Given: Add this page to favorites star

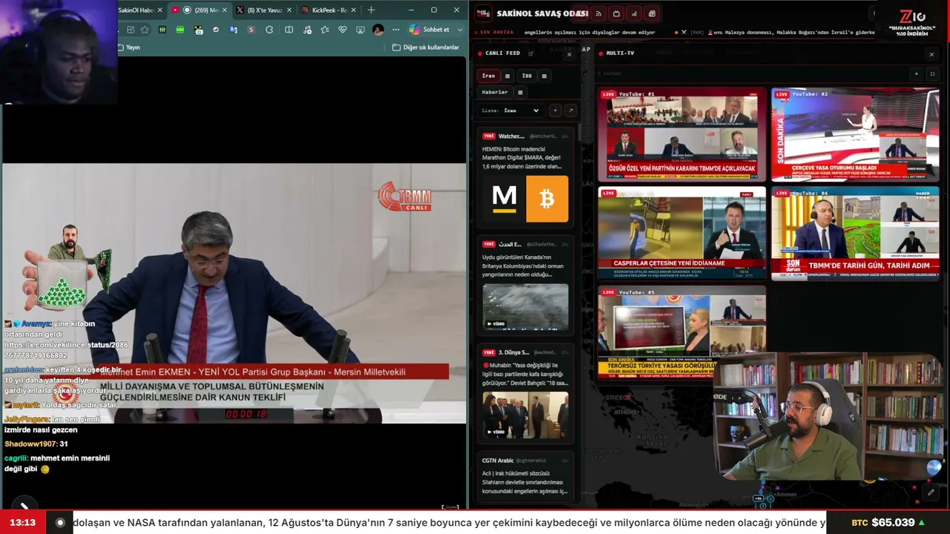Looking at the screenshot, I should point(145,30).
